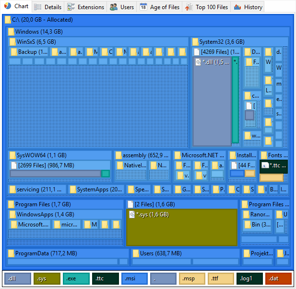Image resolution: width=296 pixels, height=289 pixels.
Task: Open the Extensions tab
Action: pyautogui.click(x=85, y=7)
